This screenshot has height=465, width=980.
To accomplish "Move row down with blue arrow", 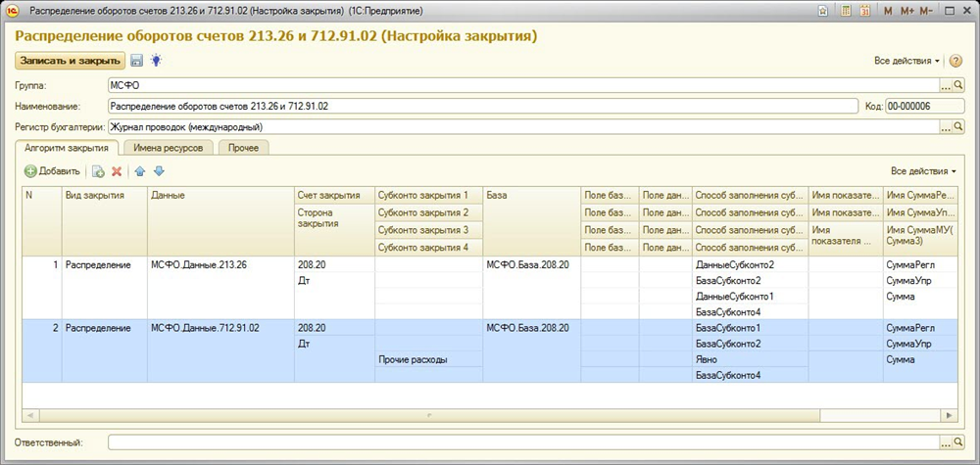I will (x=159, y=171).
